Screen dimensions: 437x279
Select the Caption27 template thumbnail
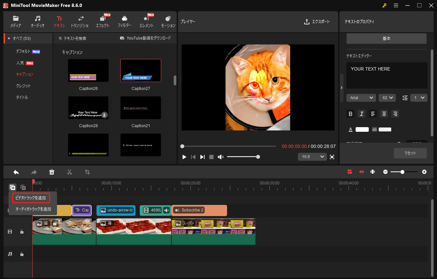pyautogui.click(x=140, y=70)
